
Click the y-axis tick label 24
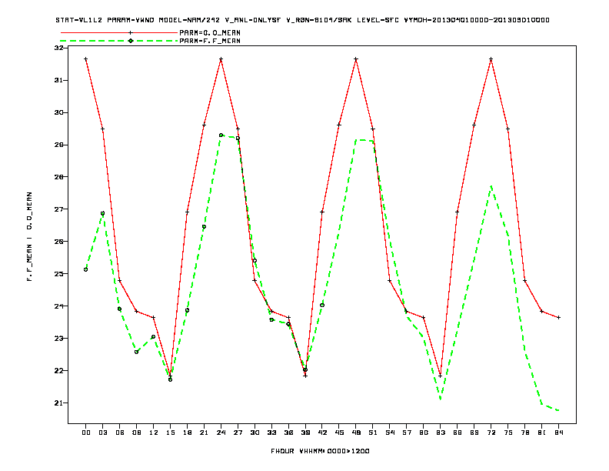pyautogui.click(x=58, y=306)
